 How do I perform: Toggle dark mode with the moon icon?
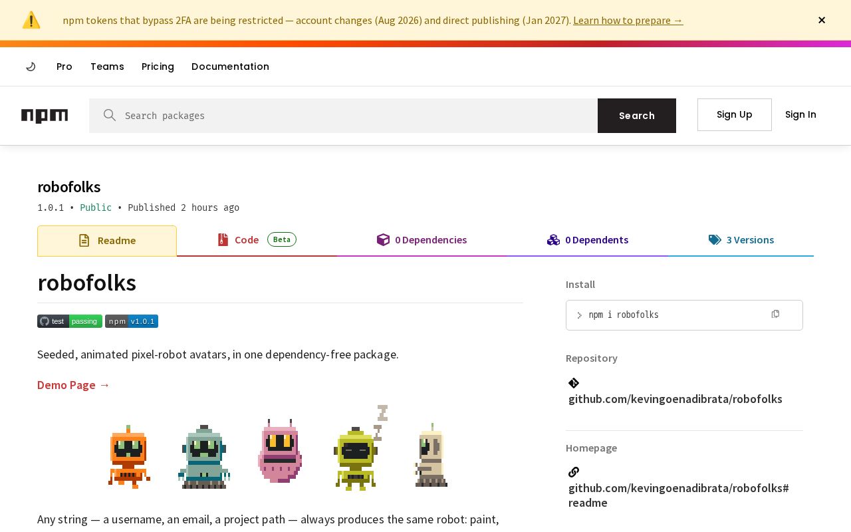31,66
